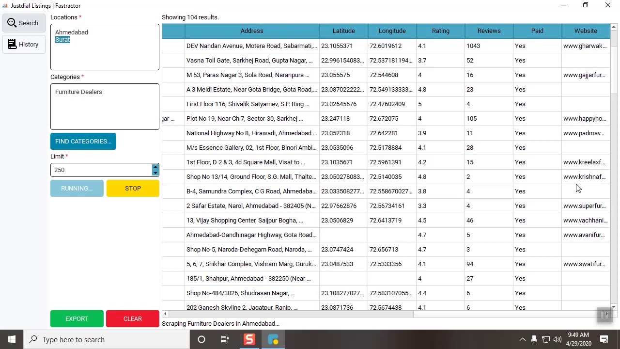The height and width of the screenshot is (349, 620).
Task: Select the National Highway No 8 address
Action: point(252,133)
